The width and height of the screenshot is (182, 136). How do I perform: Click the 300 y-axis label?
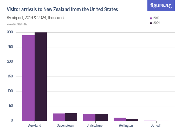click(x=10, y=32)
